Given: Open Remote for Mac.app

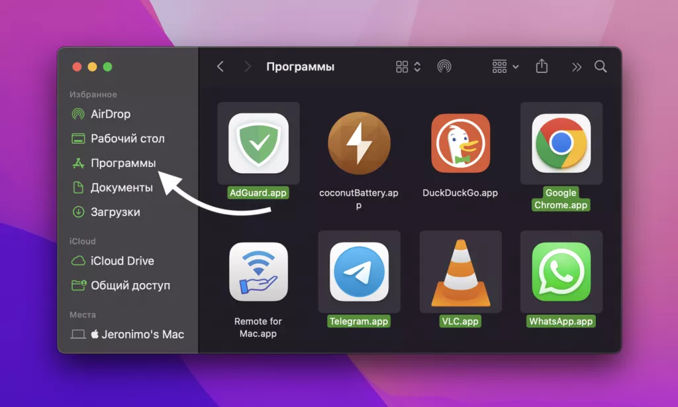Looking at the screenshot, I should click(x=258, y=272).
